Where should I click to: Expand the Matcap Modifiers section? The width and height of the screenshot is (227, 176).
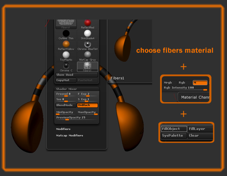(x=69, y=136)
